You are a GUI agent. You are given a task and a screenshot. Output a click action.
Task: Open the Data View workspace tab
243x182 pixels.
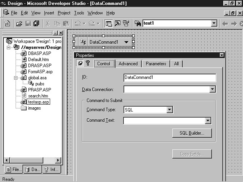(32, 169)
